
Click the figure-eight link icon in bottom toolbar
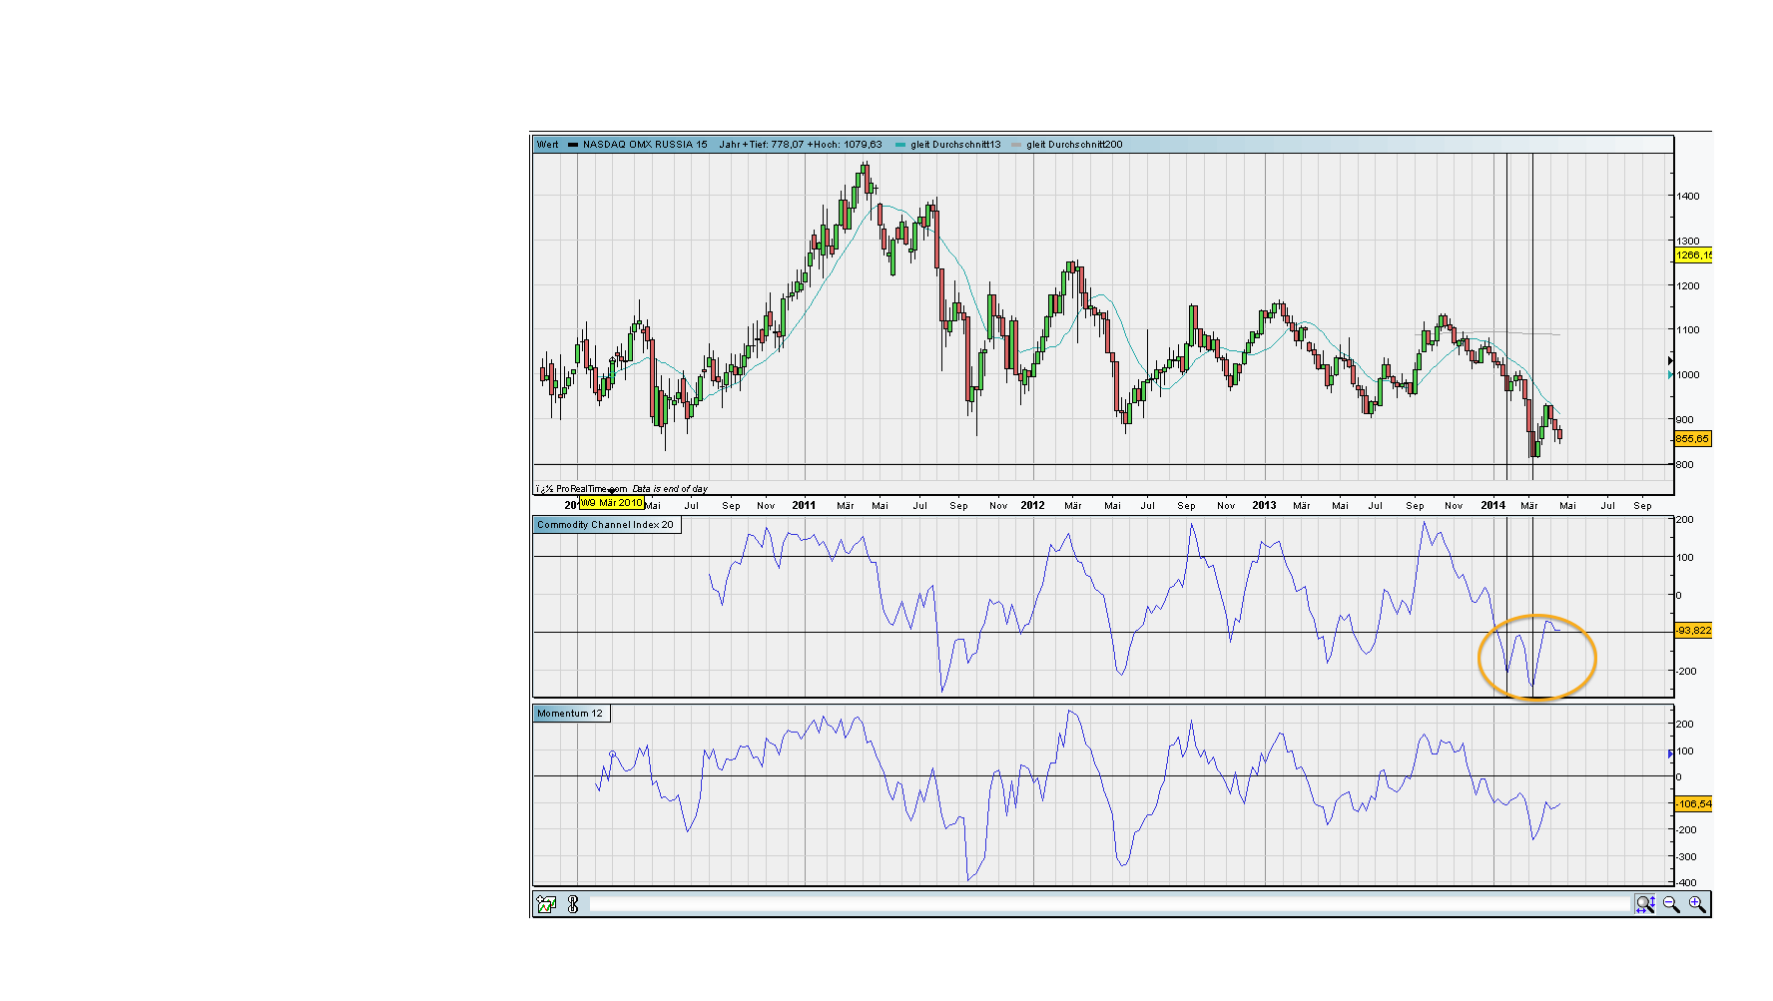573,904
